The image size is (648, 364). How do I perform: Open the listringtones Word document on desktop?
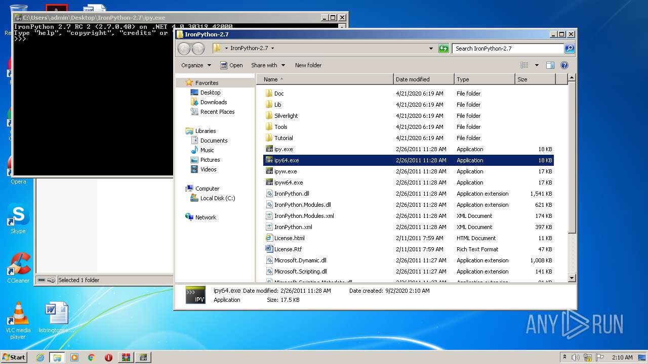point(56,317)
